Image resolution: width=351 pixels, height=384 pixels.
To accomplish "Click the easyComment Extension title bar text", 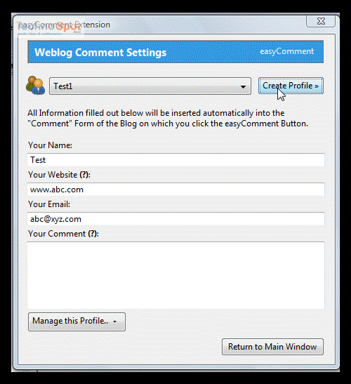I will pos(64,25).
